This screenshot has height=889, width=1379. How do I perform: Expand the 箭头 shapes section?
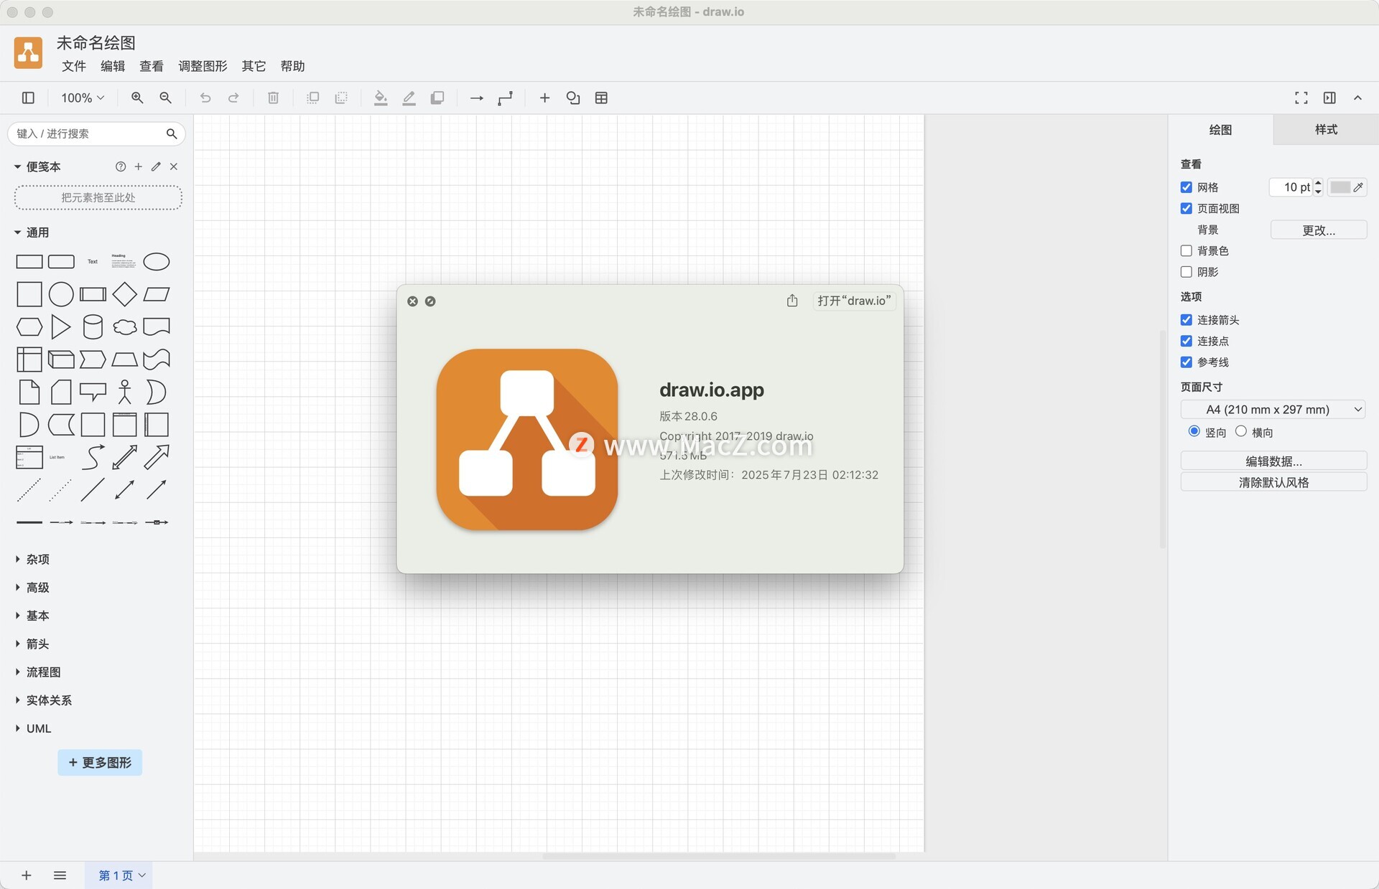pyautogui.click(x=32, y=644)
